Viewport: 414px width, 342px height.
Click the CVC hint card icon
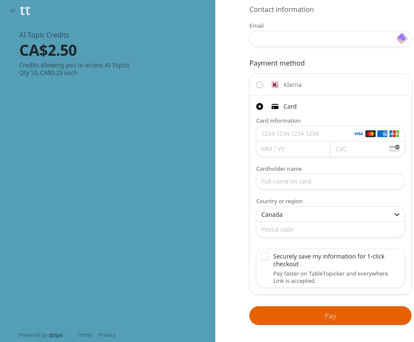394,149
